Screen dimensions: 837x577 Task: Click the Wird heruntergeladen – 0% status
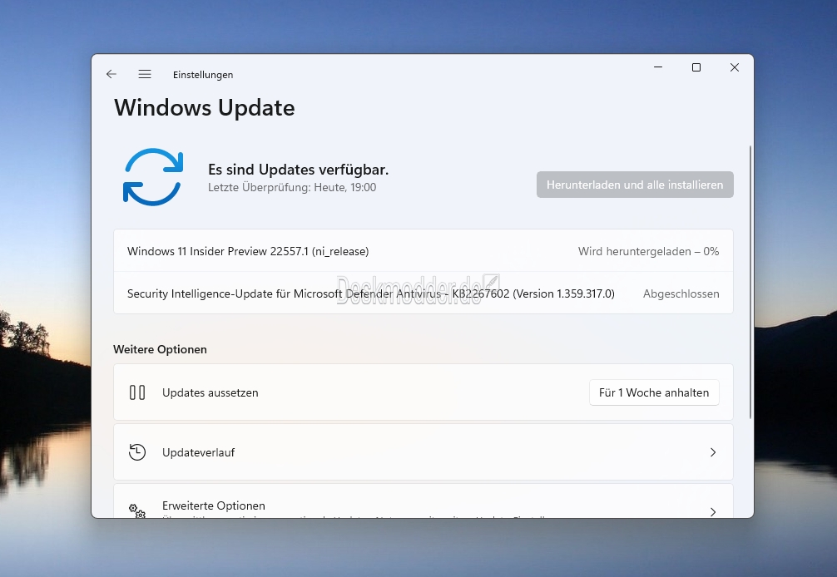tap(649, 251)
